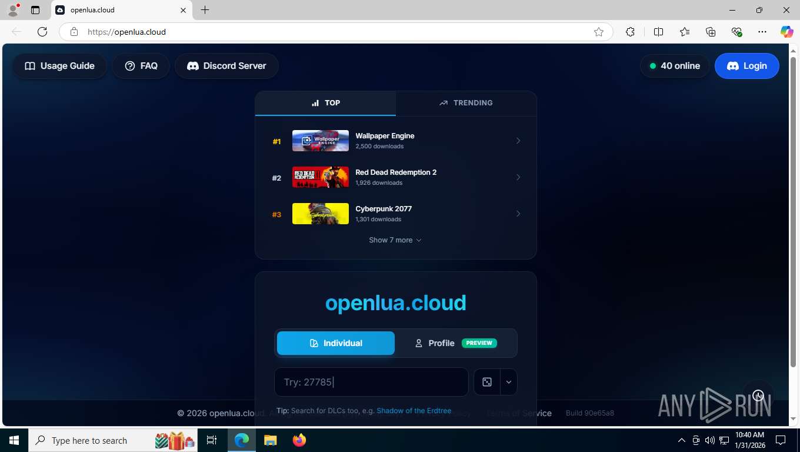Screen dimensions: 800x452
Task: Launch Firefox from the taskbar
Action: coord(299,440)
